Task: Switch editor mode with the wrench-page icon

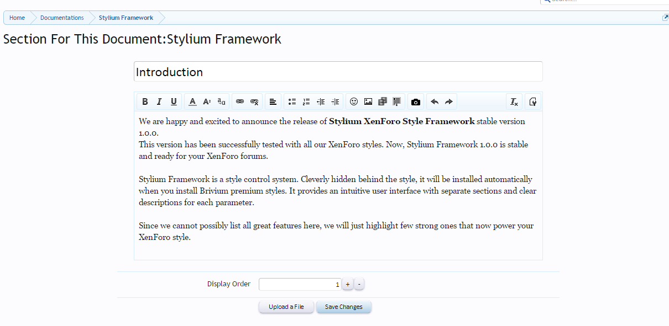Action: coord(533,101)
